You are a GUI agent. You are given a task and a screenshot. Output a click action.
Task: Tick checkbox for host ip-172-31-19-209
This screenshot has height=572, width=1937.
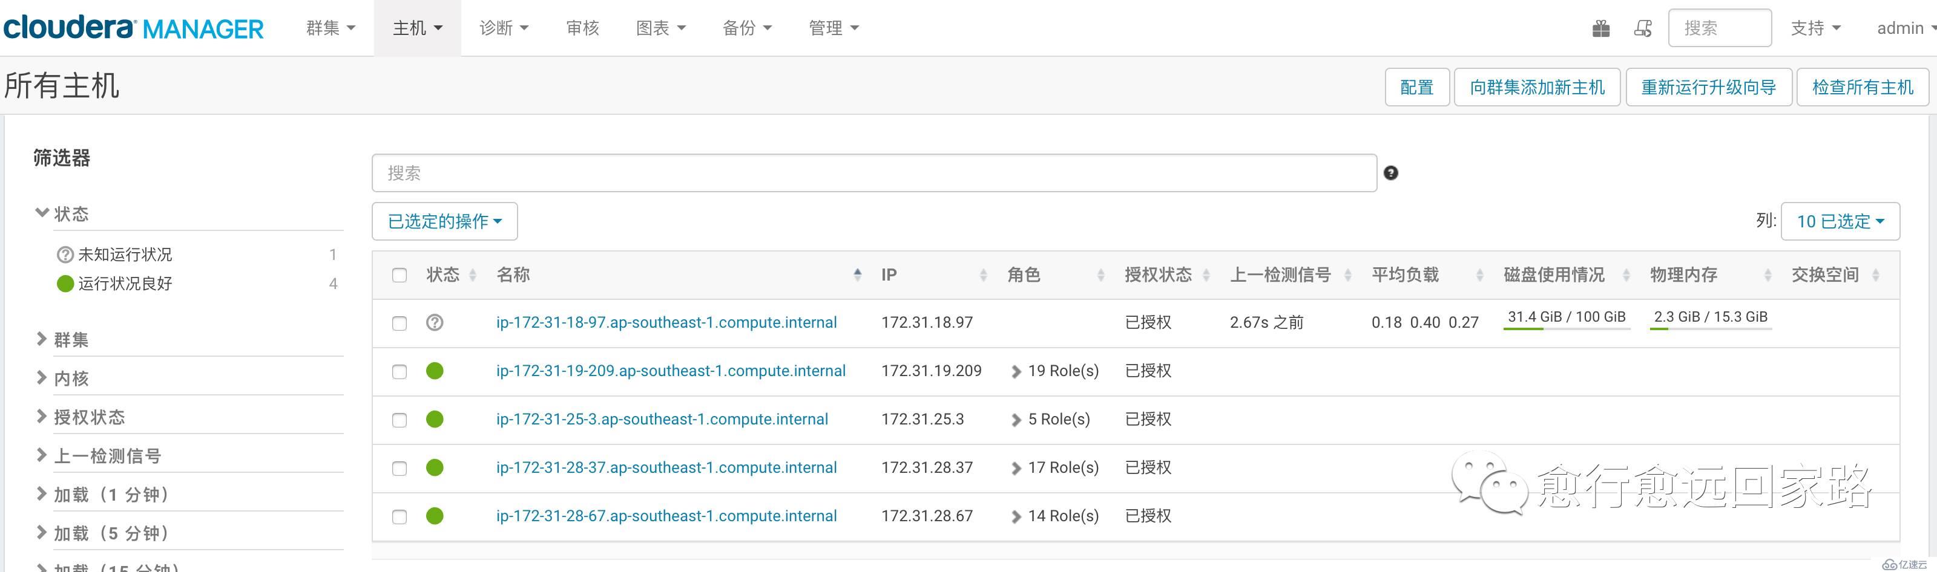(400, 372)
